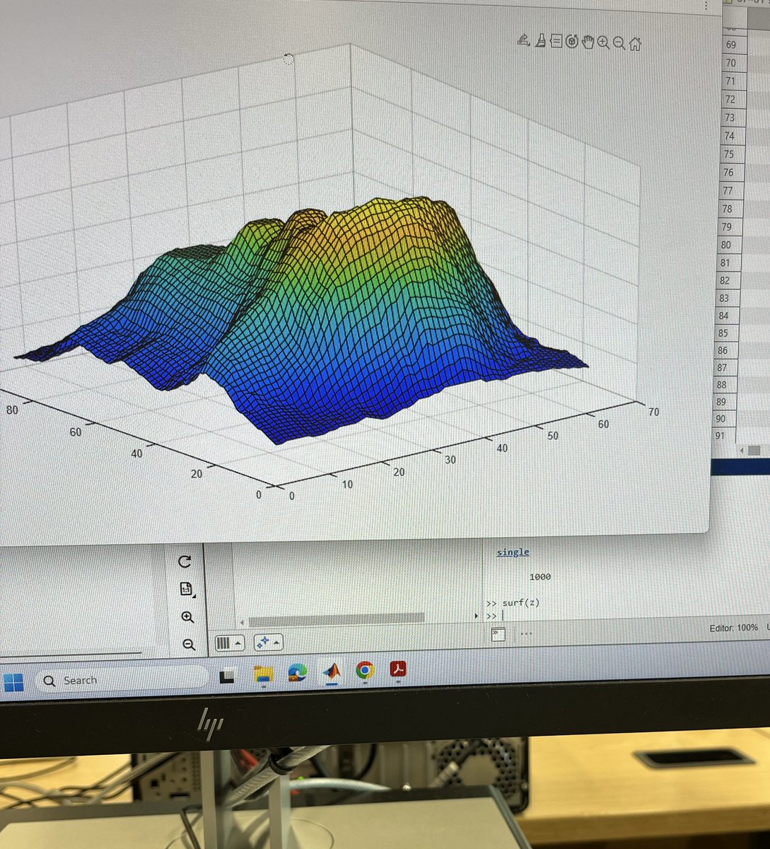Click the refresh arrow in the left side panel

185,562
